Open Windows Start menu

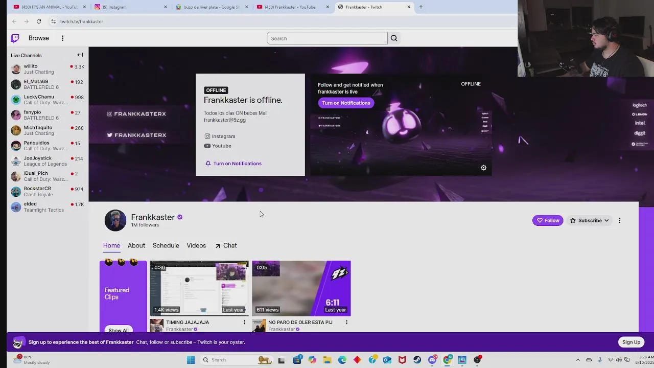pyautogui.click(x=191, y=360)
